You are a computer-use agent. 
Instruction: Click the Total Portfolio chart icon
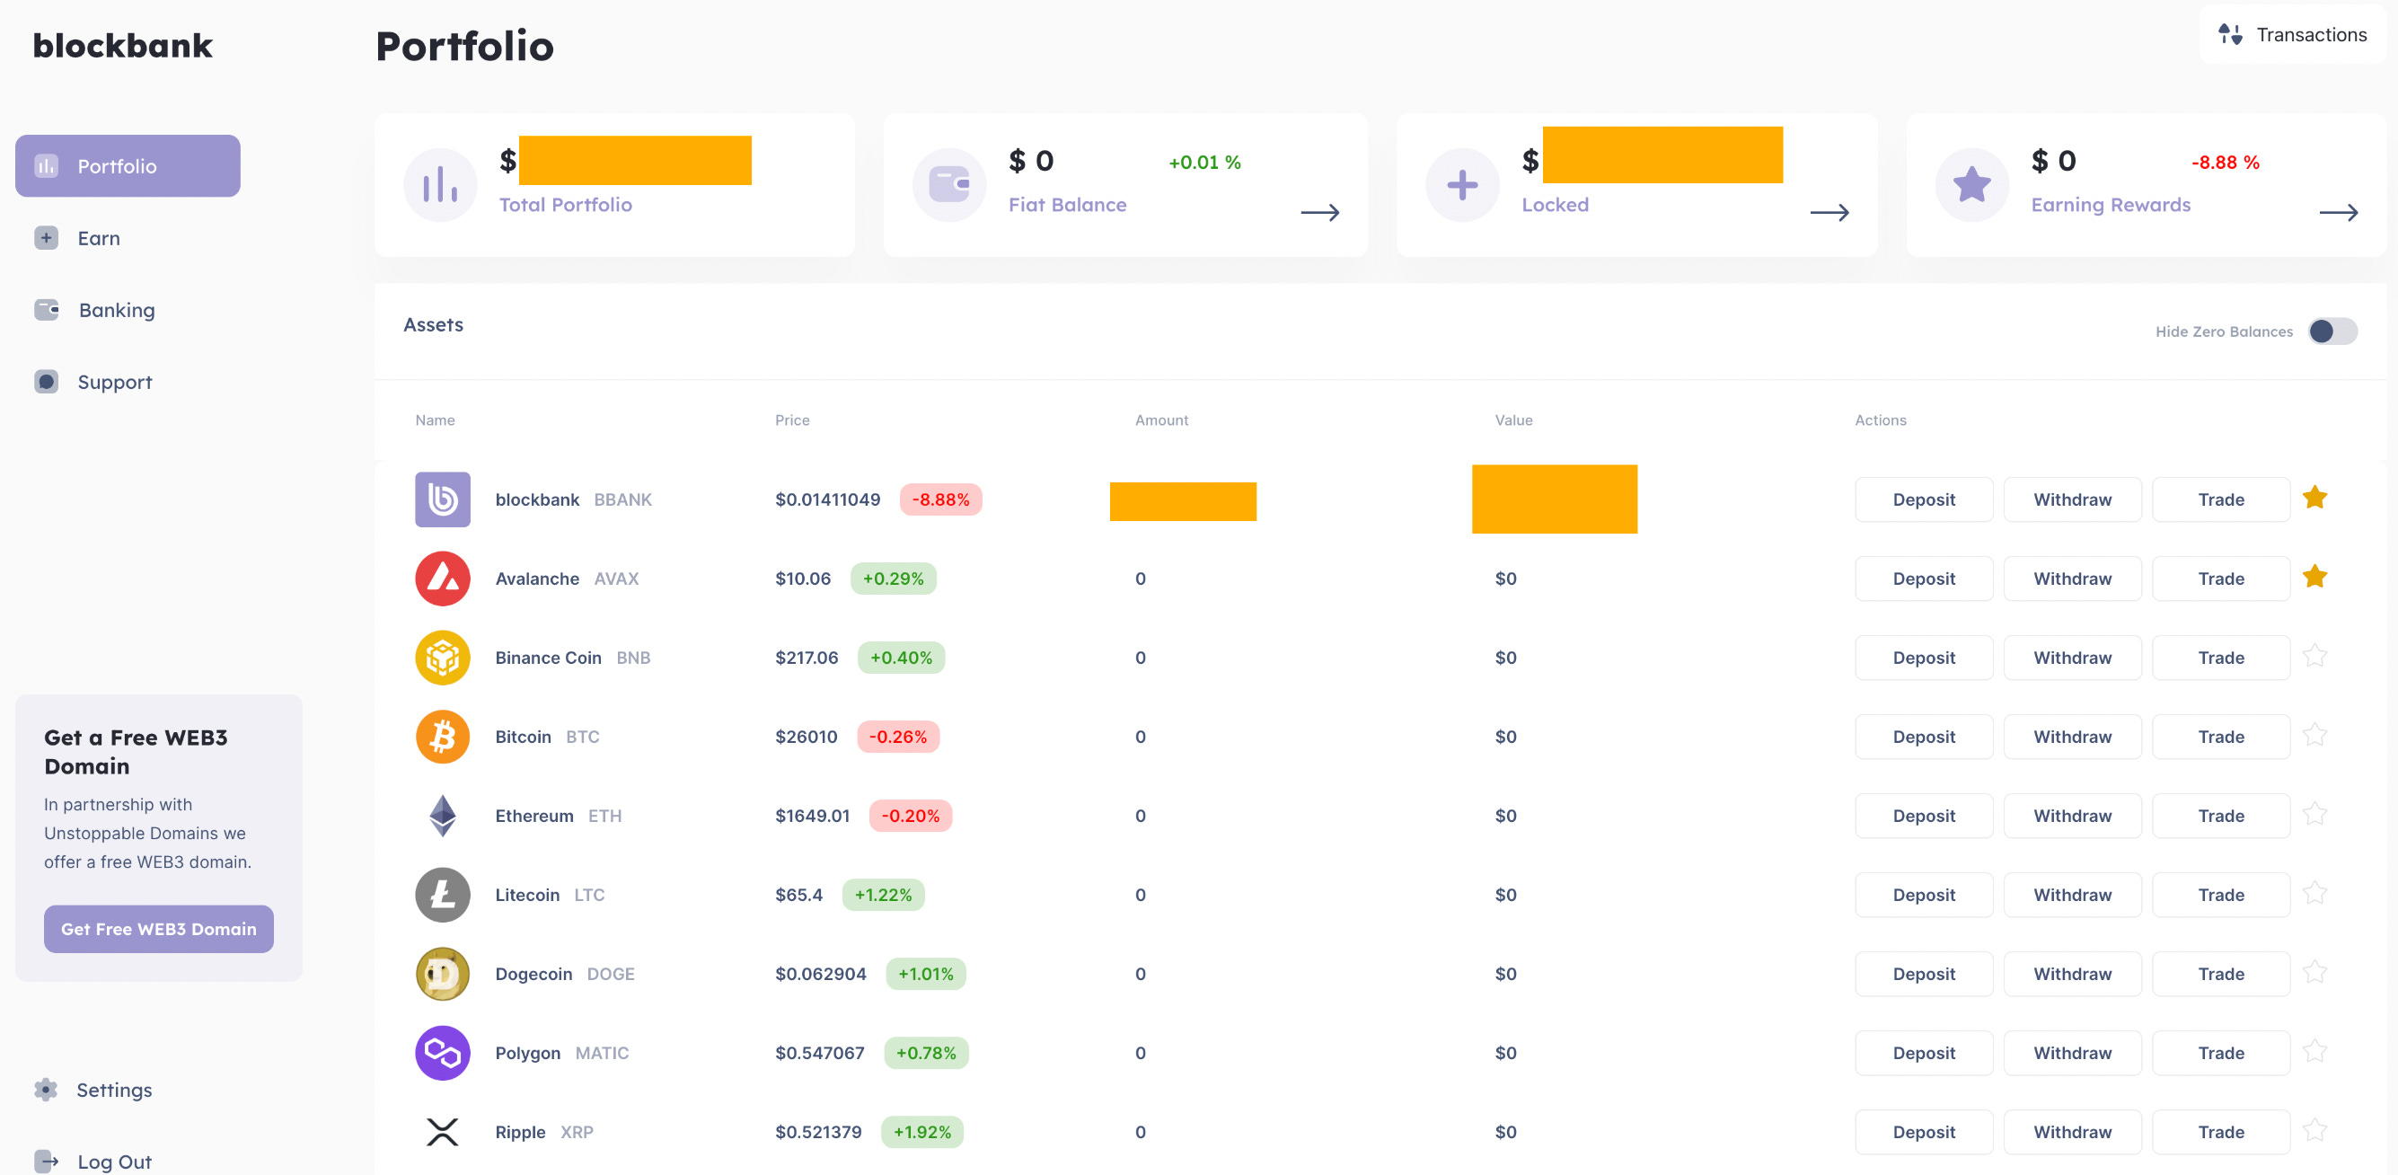click(439, 184)
